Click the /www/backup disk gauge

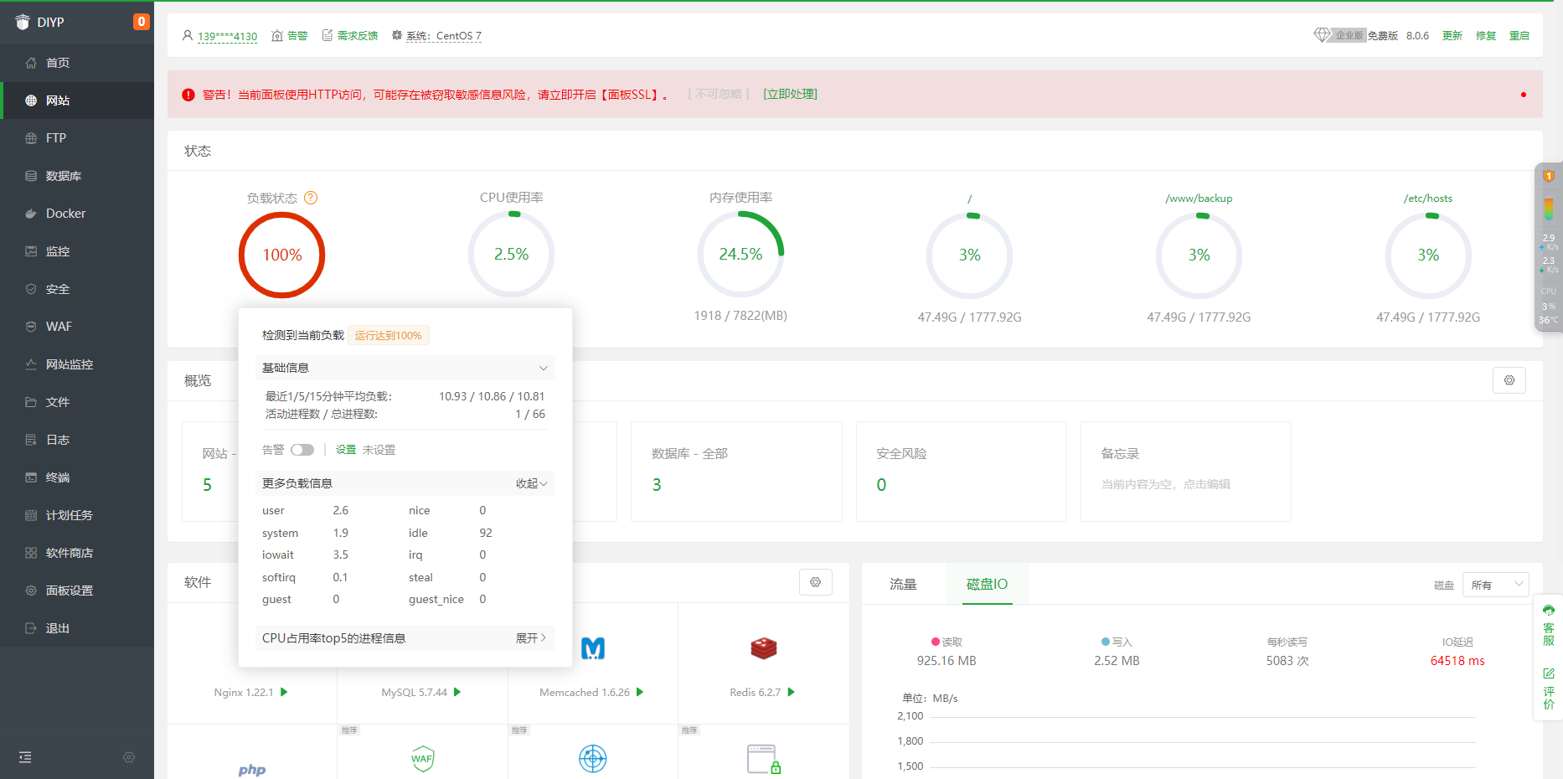tap(1199, 255)
